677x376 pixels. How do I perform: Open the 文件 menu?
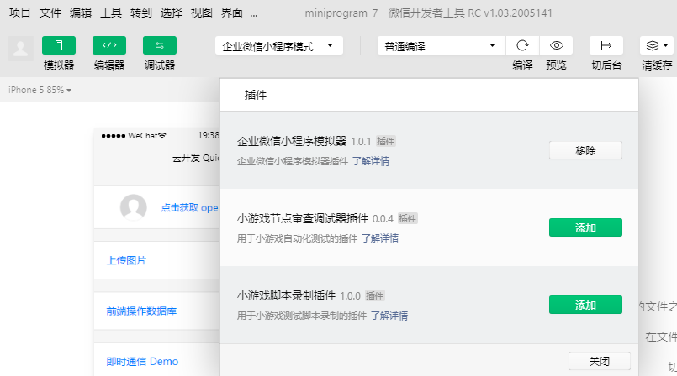coord(50,13)
